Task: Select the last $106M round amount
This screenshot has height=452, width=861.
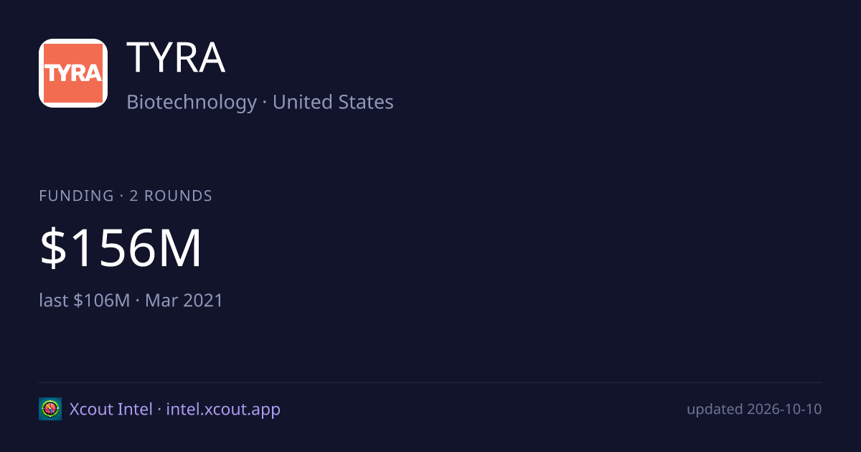Action: (x=85, y=300)
